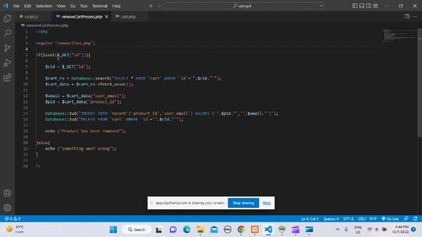Click the Hide link in sharing bar
This screenshot has height=237, width=422.
266,203
